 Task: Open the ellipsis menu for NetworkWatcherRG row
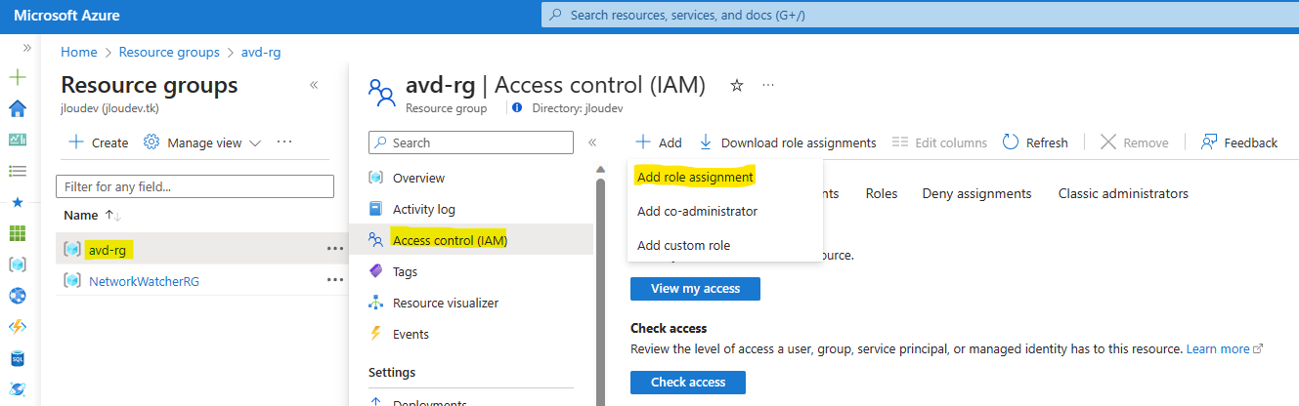pyautogui.click(x=335, y=280)
